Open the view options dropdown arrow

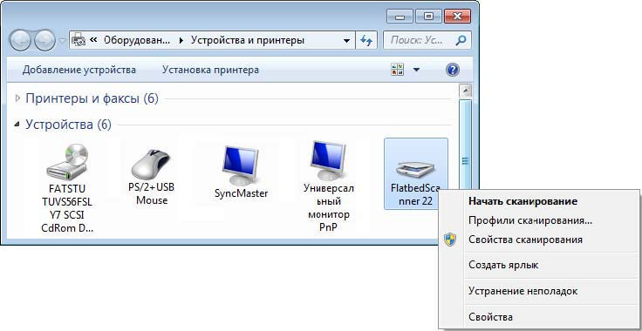[416, 70]
